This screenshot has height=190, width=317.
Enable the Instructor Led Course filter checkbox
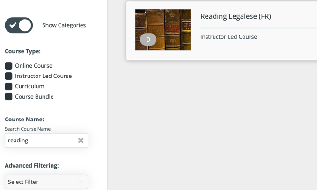click(8, 76)
